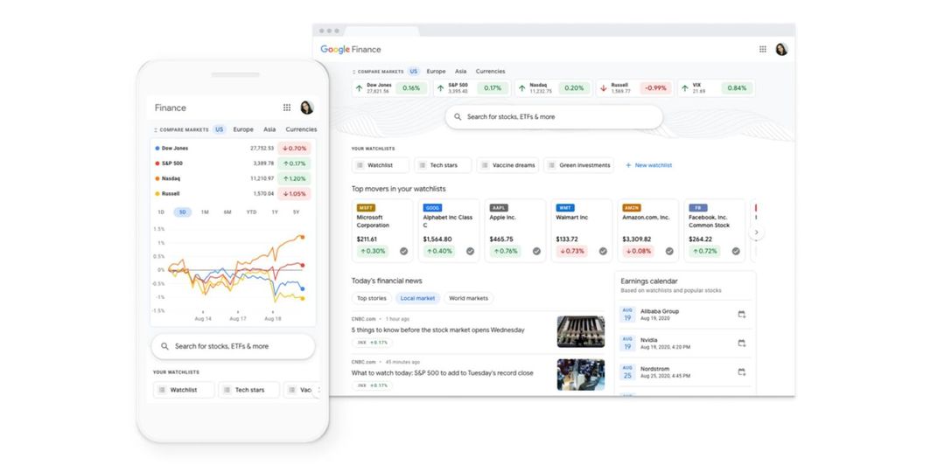Add Alibaba Group earnings to calendar
This screenshot has width=945, height=472.
pyautogui.click(x=741, y=315)
